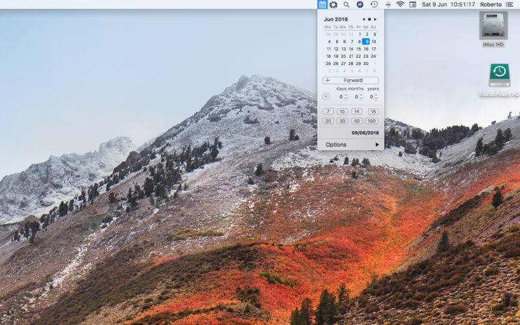Click the Time Machine menu bar icon
The height and width of the screenshot is (325, 520).
pyautogui.click(x=374, y=5)
